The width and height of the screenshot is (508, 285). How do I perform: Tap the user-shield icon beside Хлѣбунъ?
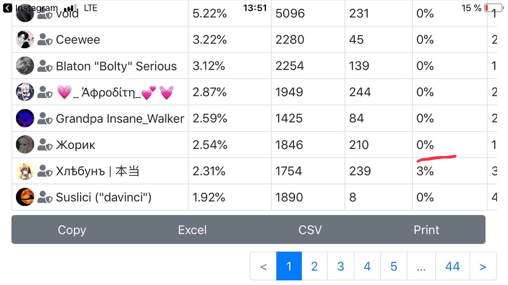click(45, 171)
